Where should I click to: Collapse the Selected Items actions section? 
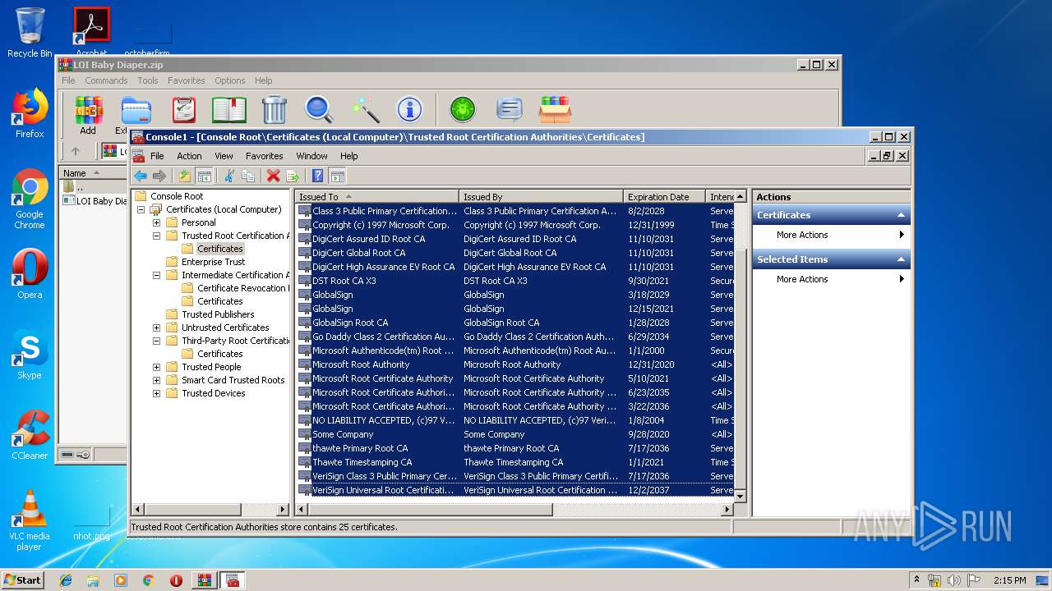901,259
